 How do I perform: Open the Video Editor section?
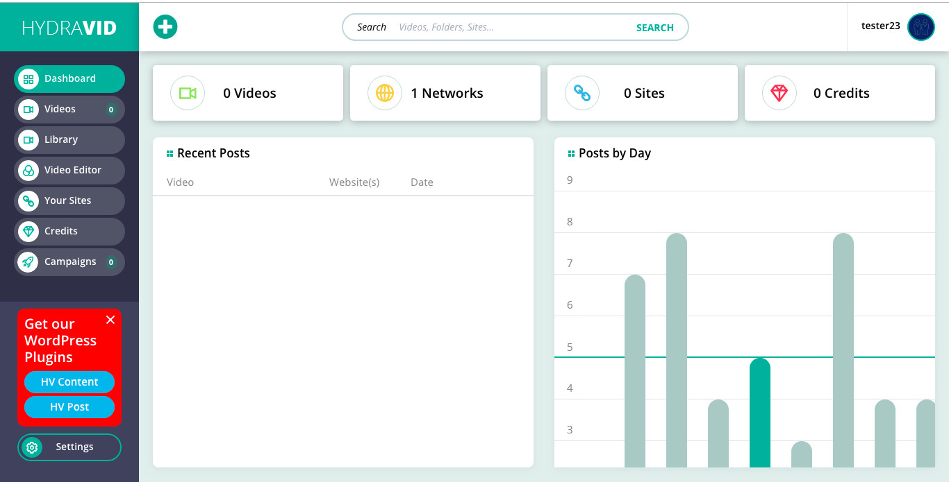69,170
